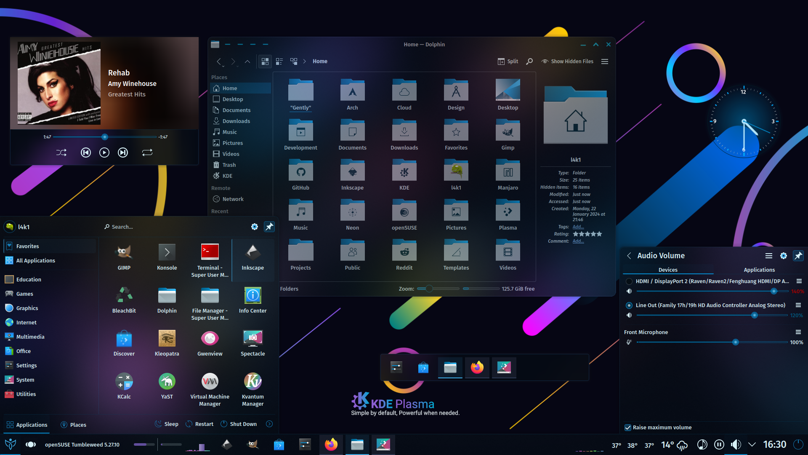Screen dimensions: 808x455
Task: Go back from Audio Volume panel
Action: point(629,256)
